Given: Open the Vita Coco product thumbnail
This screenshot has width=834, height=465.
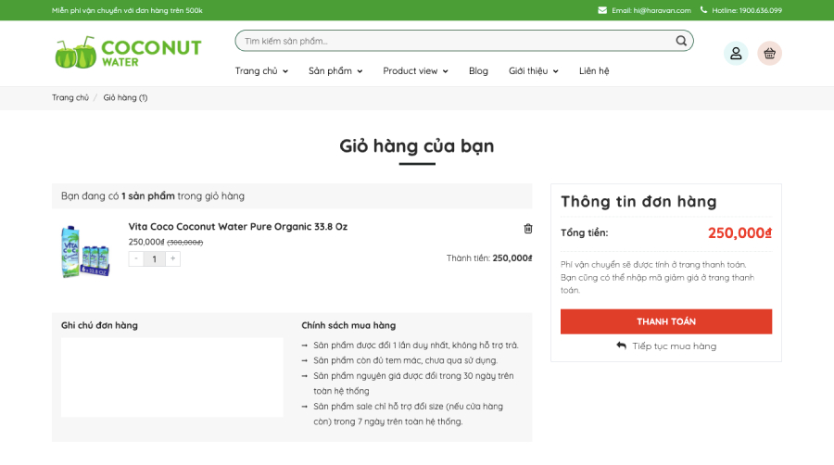Looking at the screenshot, I should (x=85, y=251).
